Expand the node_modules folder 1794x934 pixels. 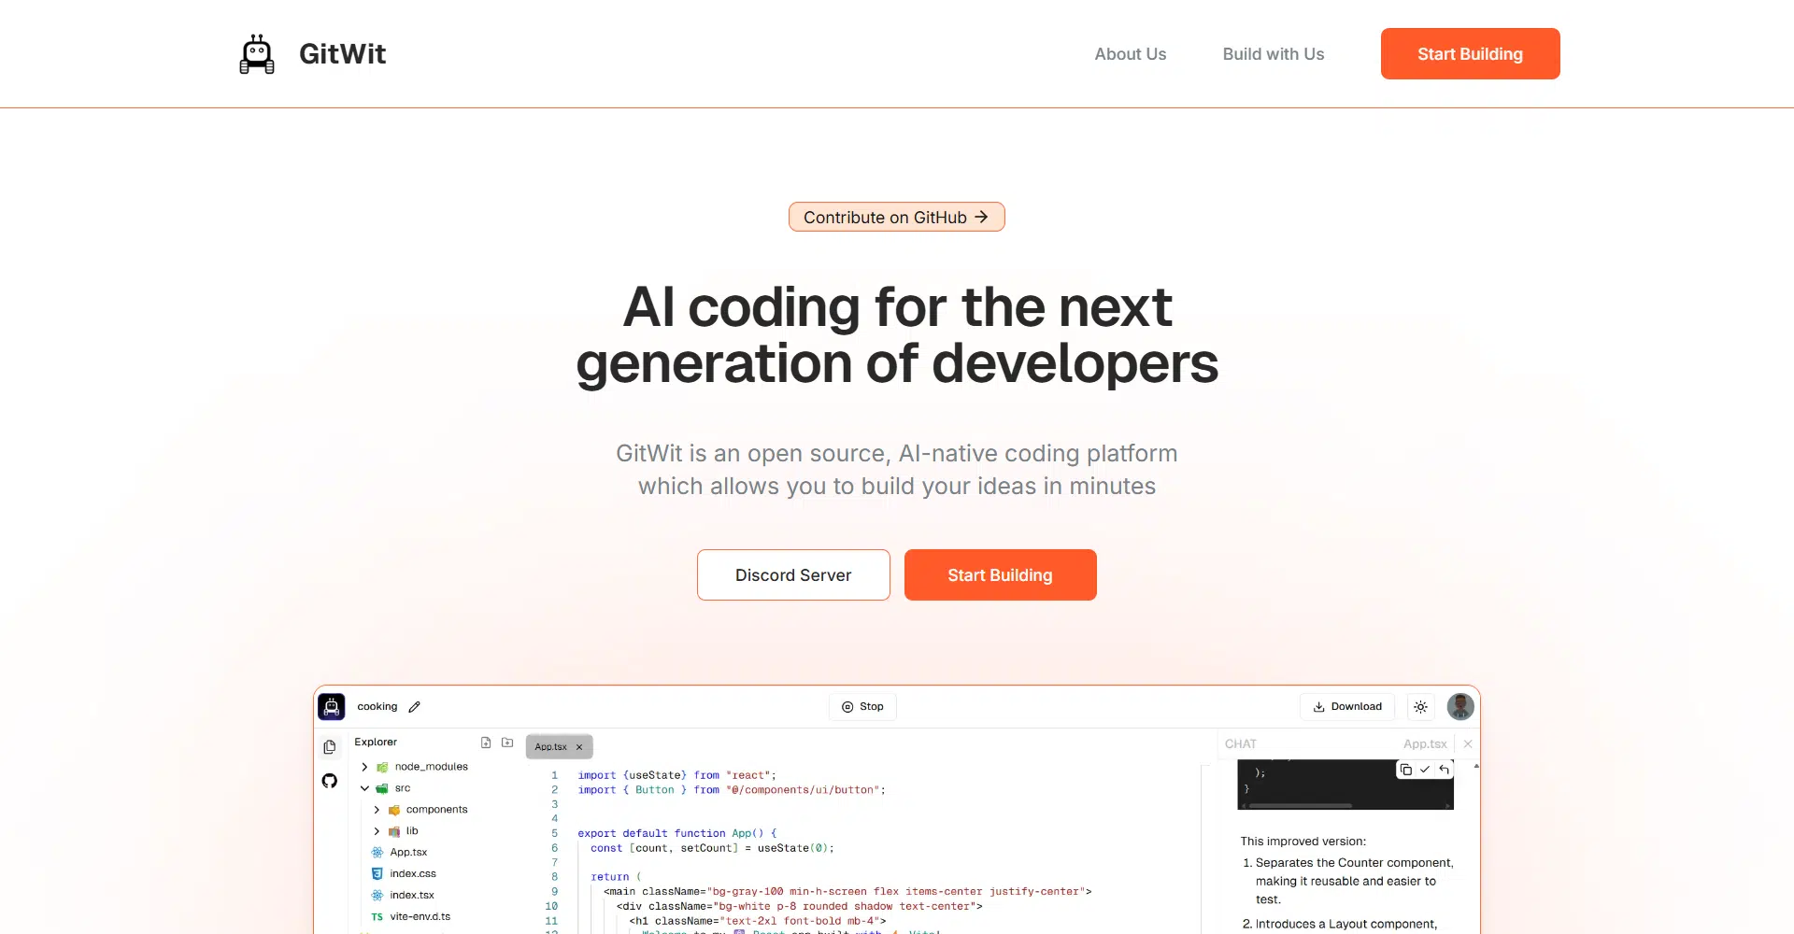[x=365, y=767]
